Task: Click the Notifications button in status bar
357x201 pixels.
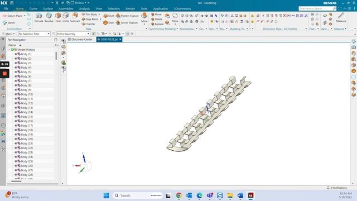Action: [x=337, y=188]
